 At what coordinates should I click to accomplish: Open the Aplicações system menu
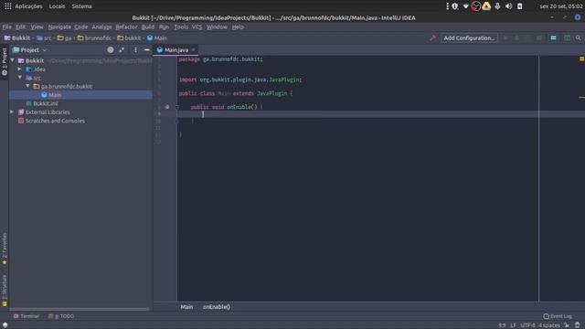pyautogui.click(x=28, y=6)
